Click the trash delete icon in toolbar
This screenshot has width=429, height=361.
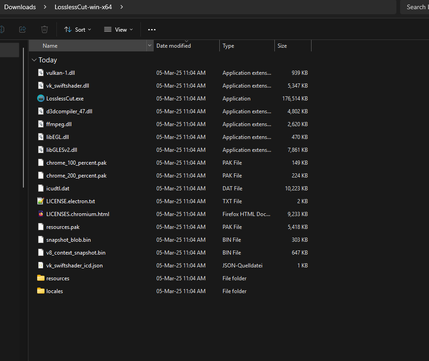pyautogui.click(x=45, y=29)
